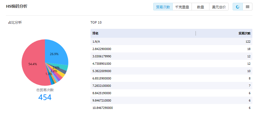Select the 美元总价 tab
Image resolution: width=257 pixels, height=119 pixels.
pos(219,7)
